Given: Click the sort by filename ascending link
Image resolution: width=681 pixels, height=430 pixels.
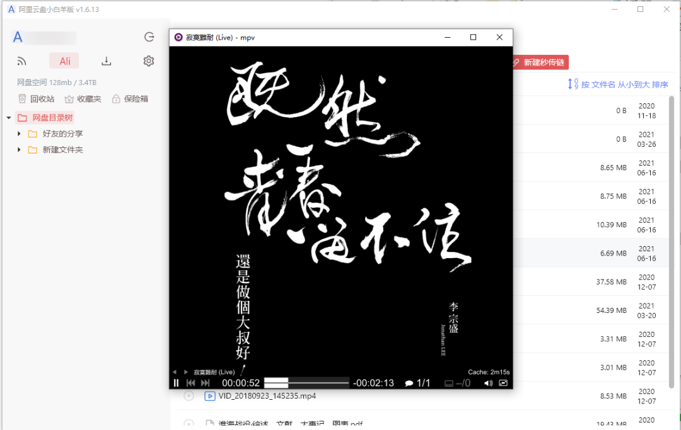Looking at the screenshot, I should pos(618,84).
